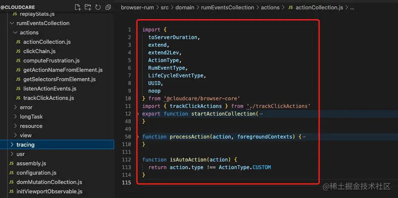398x198 pixels.
Task: Click domain in the breadcrumb path
Action: (x=185, y=8)
